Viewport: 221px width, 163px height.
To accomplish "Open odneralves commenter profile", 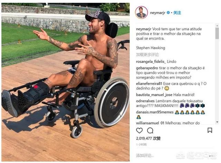I will click(145, 101).
